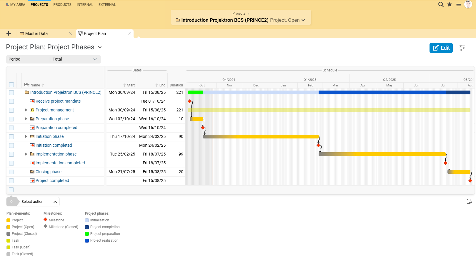This screenshot has width=476, height=259.
Task: Open Closing phase link
Action: coord(49,172)
